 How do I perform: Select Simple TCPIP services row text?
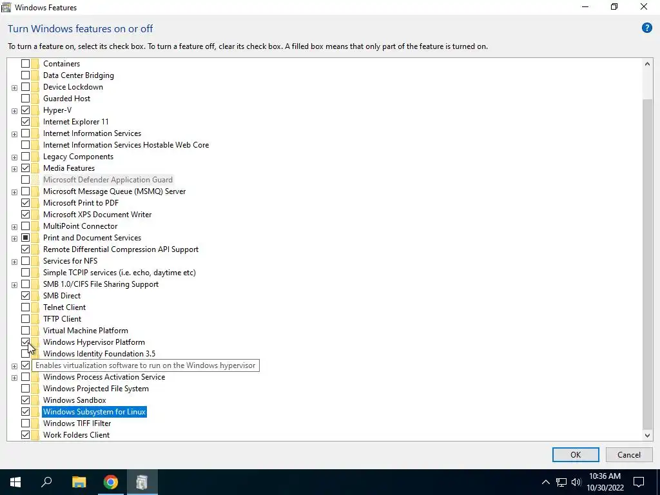119,273
